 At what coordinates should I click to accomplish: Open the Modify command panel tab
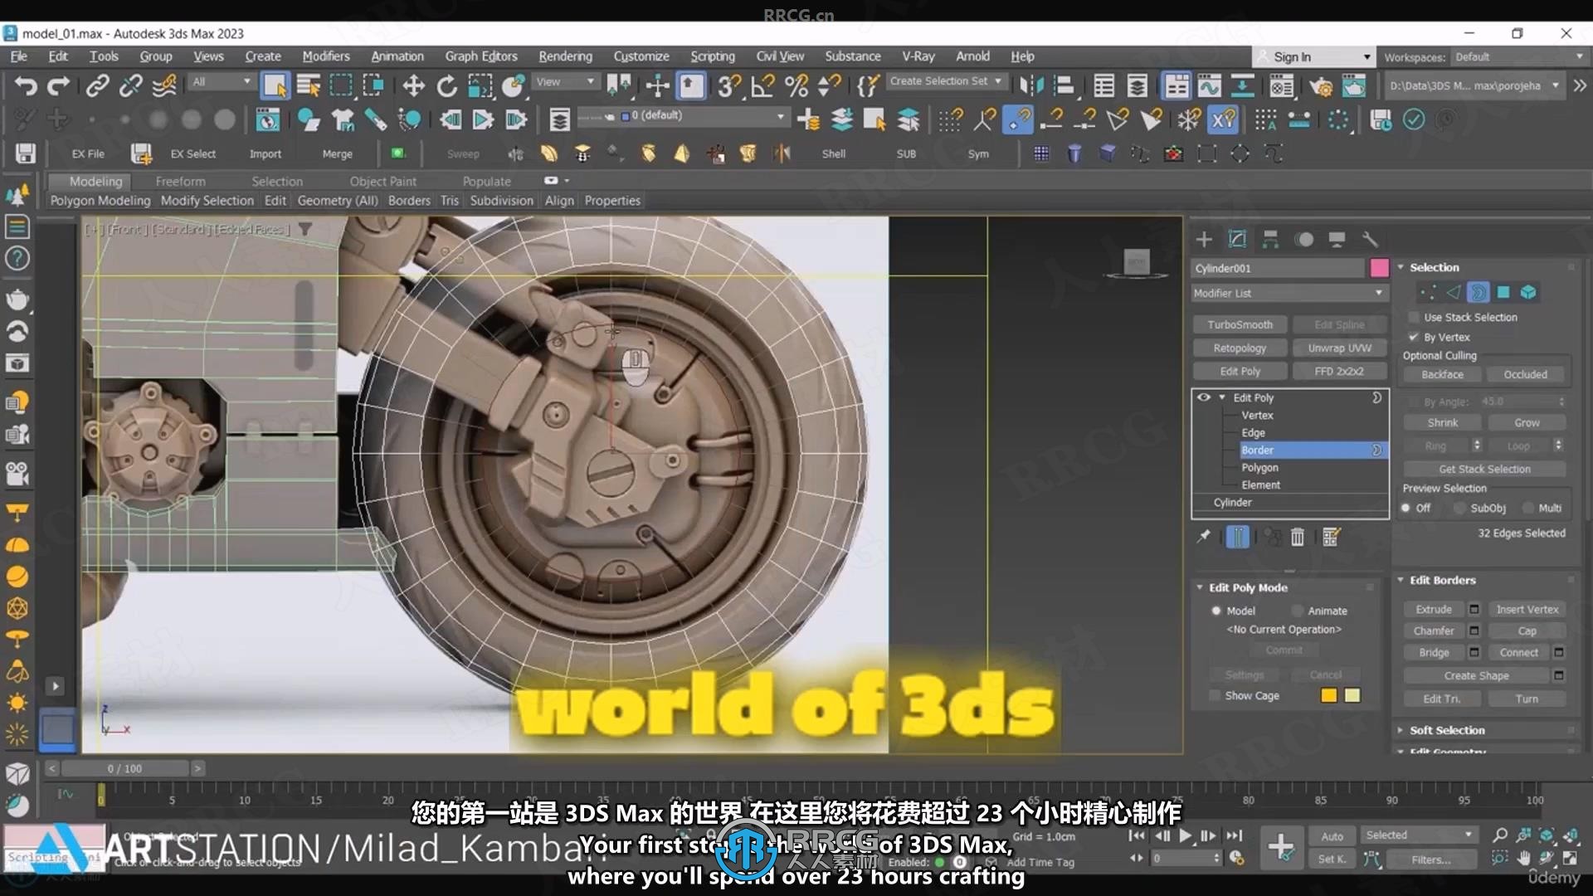pyautogui.click(x=1237, y=240)
